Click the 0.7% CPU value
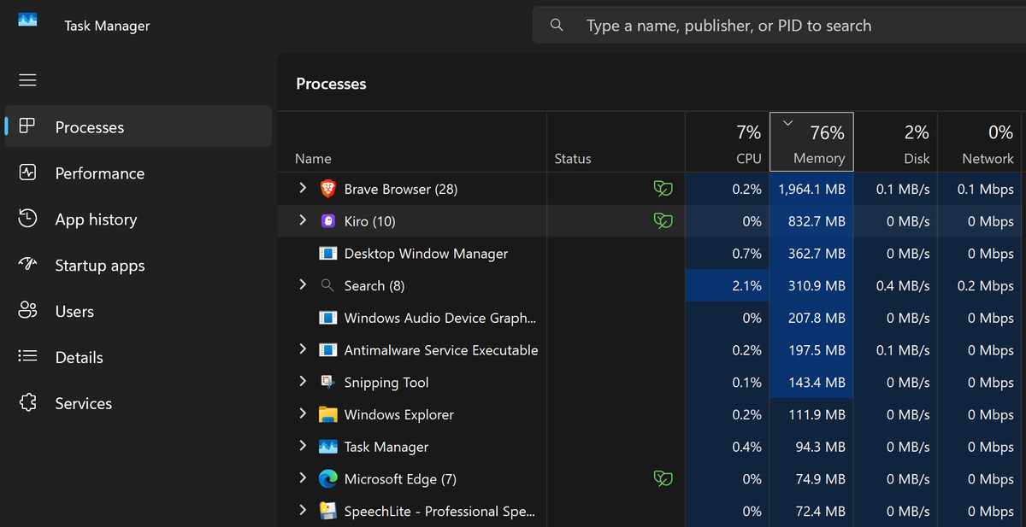Screen dimensions: 1026x527 click(x=746, y=254)
